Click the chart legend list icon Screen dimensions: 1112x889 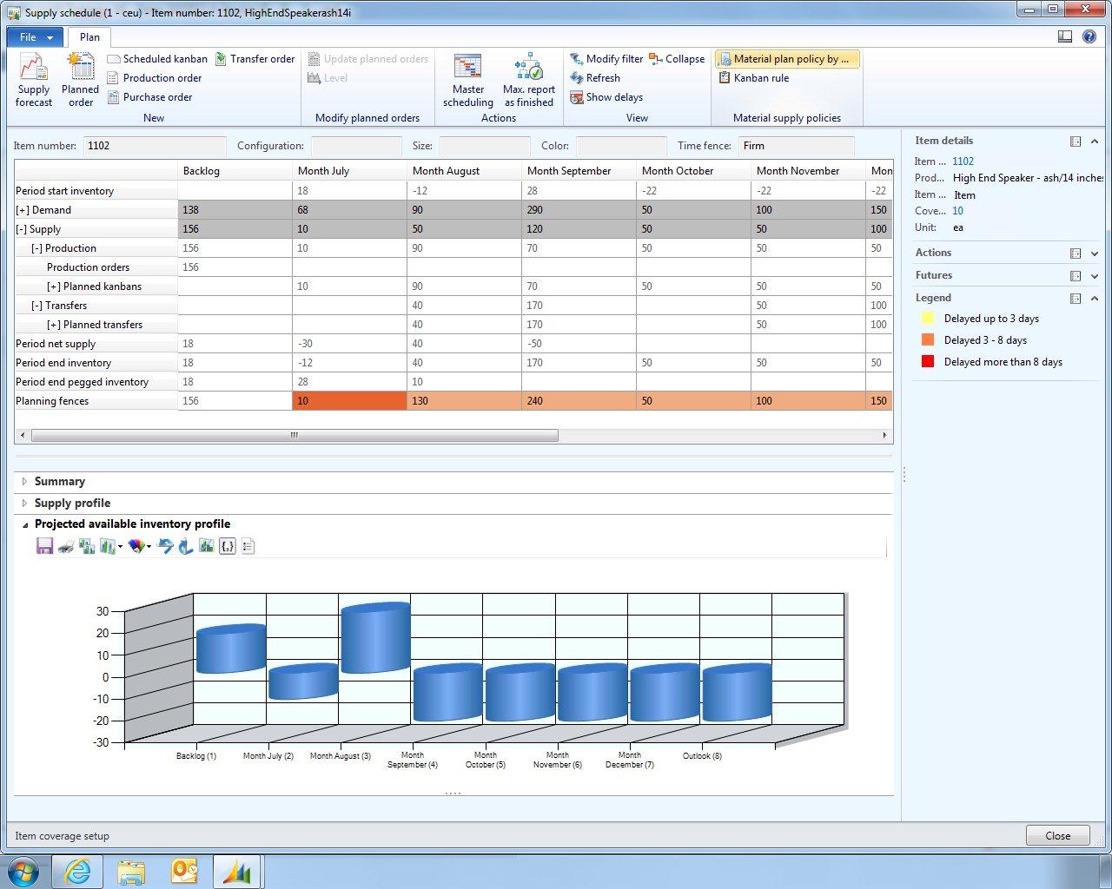(248, 546)
